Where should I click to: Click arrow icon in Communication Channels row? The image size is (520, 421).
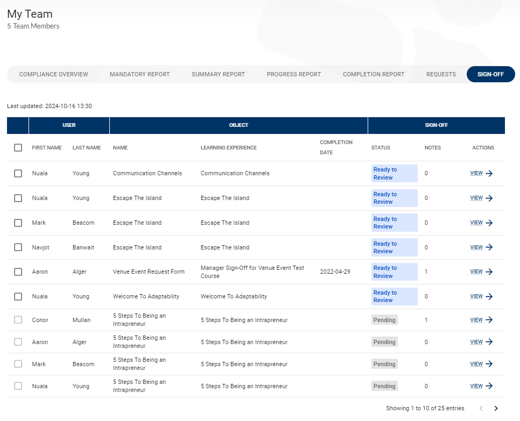489,174
